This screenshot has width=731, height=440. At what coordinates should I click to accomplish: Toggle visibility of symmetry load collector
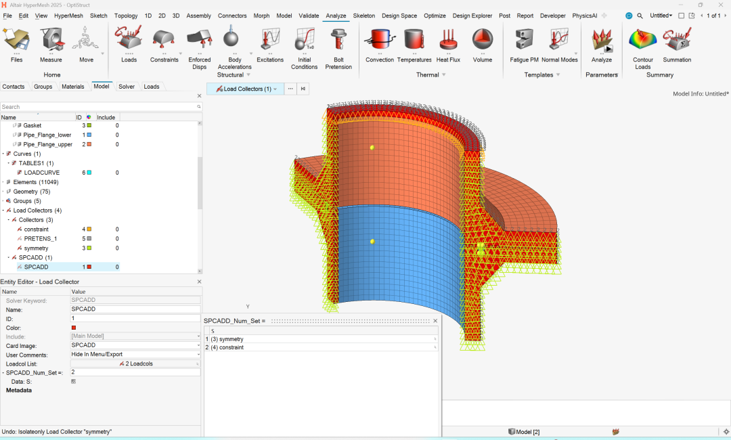(x=20, y=248)
